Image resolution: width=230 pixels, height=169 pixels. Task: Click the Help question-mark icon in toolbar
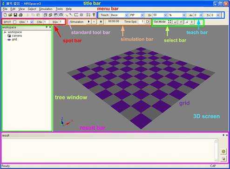[94, 15]
